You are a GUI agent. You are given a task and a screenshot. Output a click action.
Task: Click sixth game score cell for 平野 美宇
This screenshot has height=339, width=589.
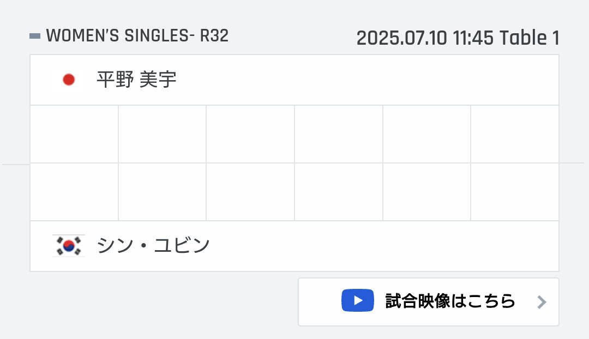515,134
